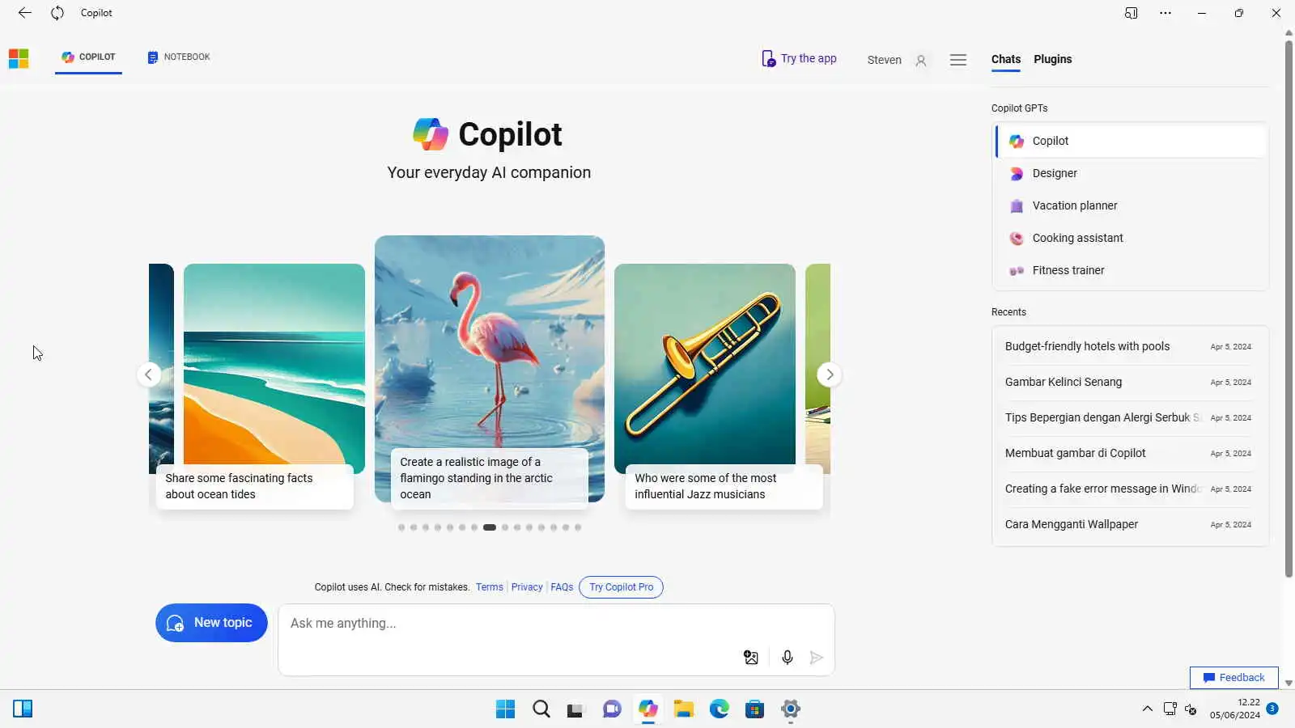The height and width of the screenshot is (728, 1295).
Task: Open the account profile icon next to Steven
Action: 921,60
